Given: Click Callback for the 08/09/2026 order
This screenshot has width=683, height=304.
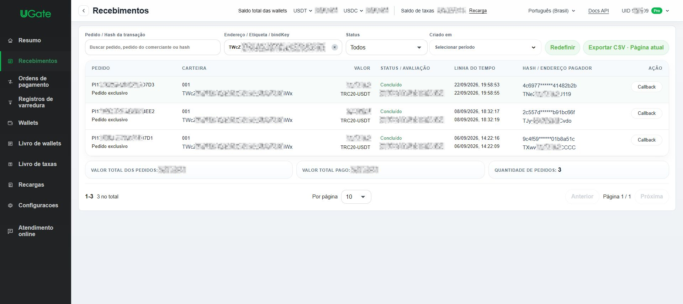Looking at the screenshot, I should click(x=646, y=113).
